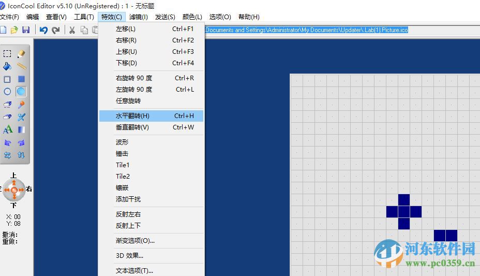Pick the color picker eyedropper tool
480x276 pixels.
pos(21,105)
